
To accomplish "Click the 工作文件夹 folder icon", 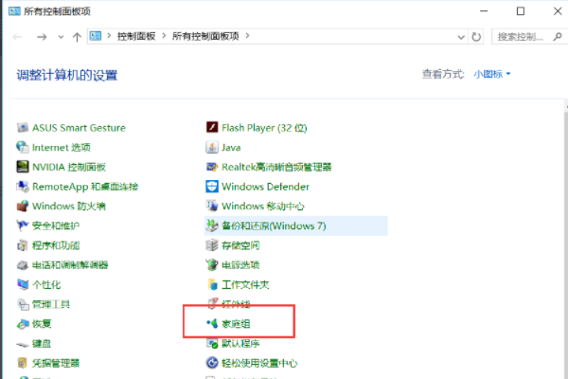I will point(212,284).
